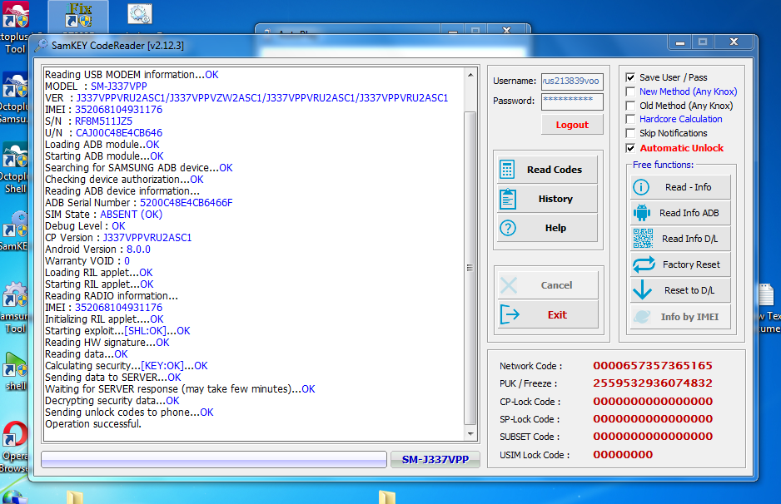This screenshot has height=504, width=781.
Task: Close the background window behind SamKEY
Action: point(507,30)
